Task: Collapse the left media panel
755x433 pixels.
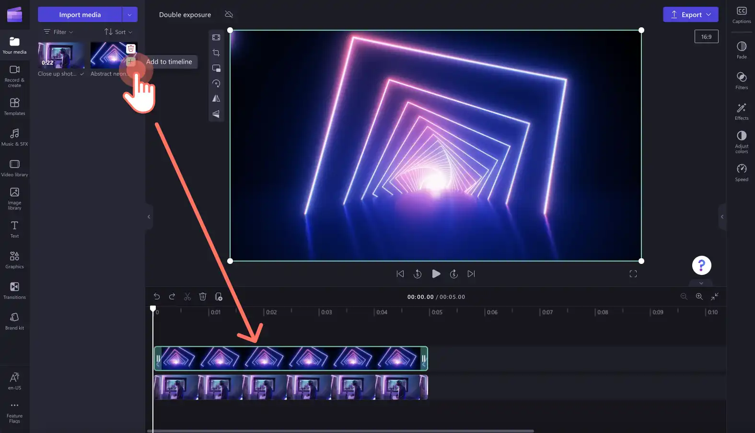Action: (x=149, y=217)
